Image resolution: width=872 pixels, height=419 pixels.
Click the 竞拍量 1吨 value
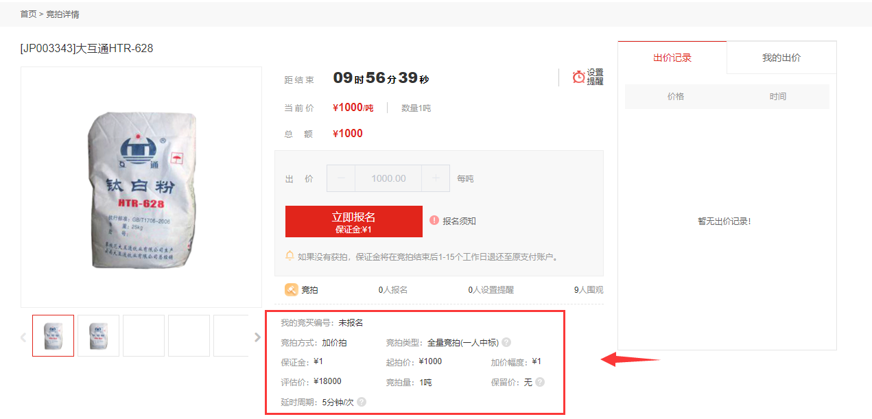[x=425, y=382]
